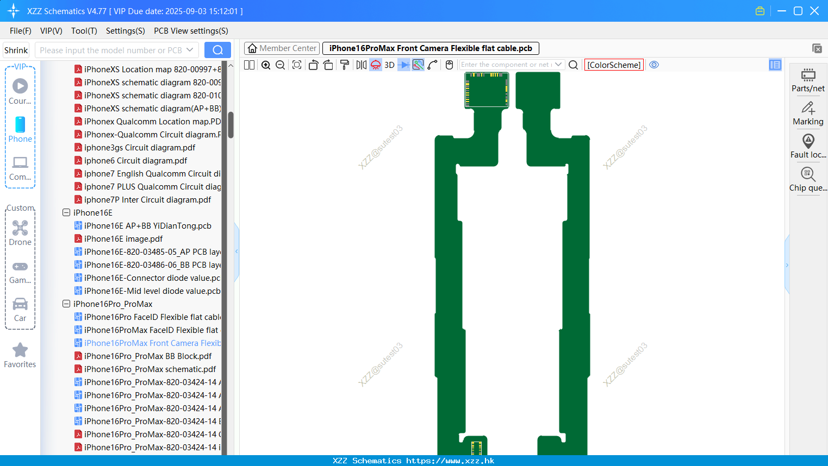Search component or net magnifier icon
Viewport: 828px width, 466px height.
tap(573, 65)
